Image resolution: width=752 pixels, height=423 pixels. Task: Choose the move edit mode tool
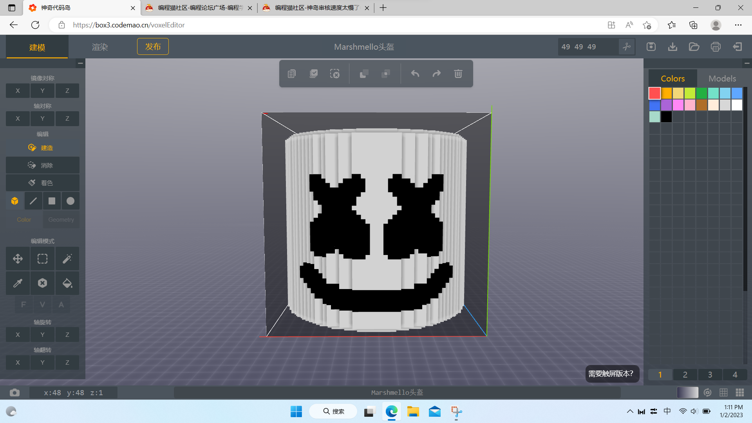tap(18, 258)
